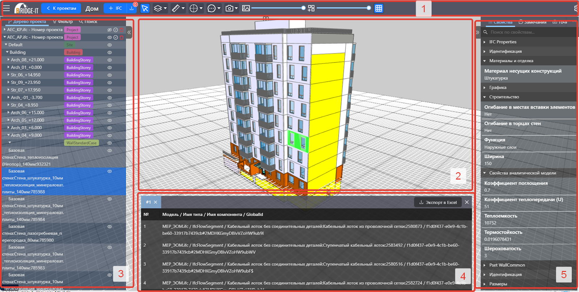Click the IFC download icon with badge
Viewport: 579px width, 292px height.
132,8
